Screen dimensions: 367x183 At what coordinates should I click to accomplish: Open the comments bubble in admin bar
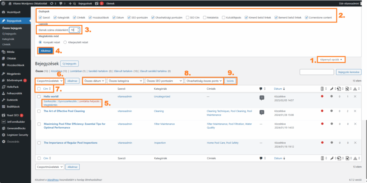pyautogui.click(x=62, y=3)
